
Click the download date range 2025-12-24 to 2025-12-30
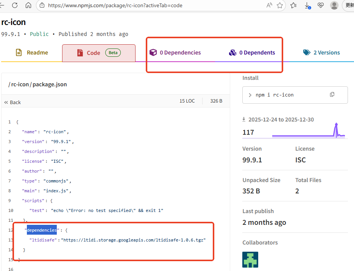[x=281, y=120]
